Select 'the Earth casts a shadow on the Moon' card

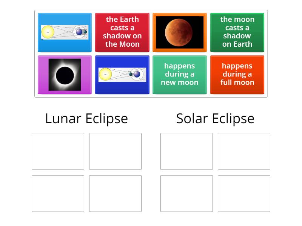(x=122, y=32)
